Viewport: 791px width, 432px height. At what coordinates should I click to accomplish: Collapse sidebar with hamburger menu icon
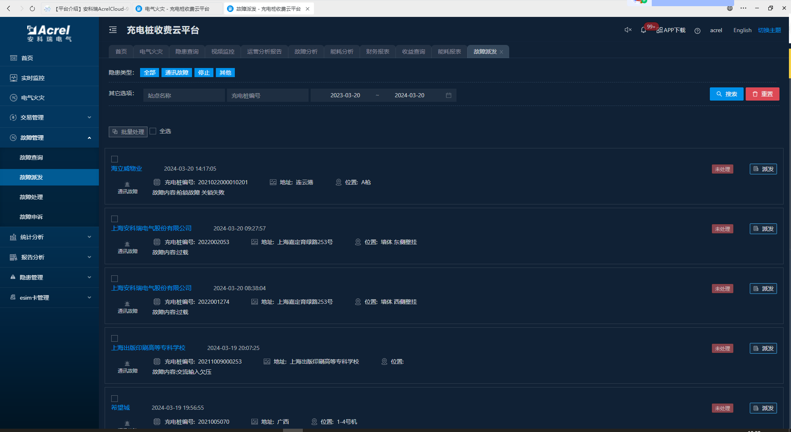click(x=113, y=30)
